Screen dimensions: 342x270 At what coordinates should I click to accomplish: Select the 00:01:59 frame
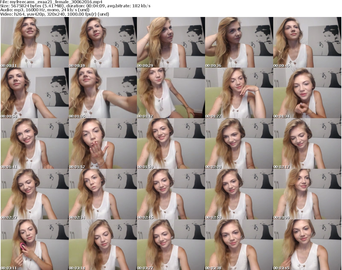171,144
